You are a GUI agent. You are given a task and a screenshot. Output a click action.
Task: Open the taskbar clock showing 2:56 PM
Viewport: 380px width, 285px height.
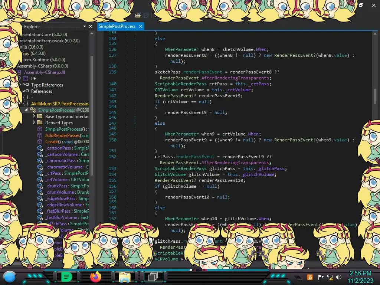point(360,277)
